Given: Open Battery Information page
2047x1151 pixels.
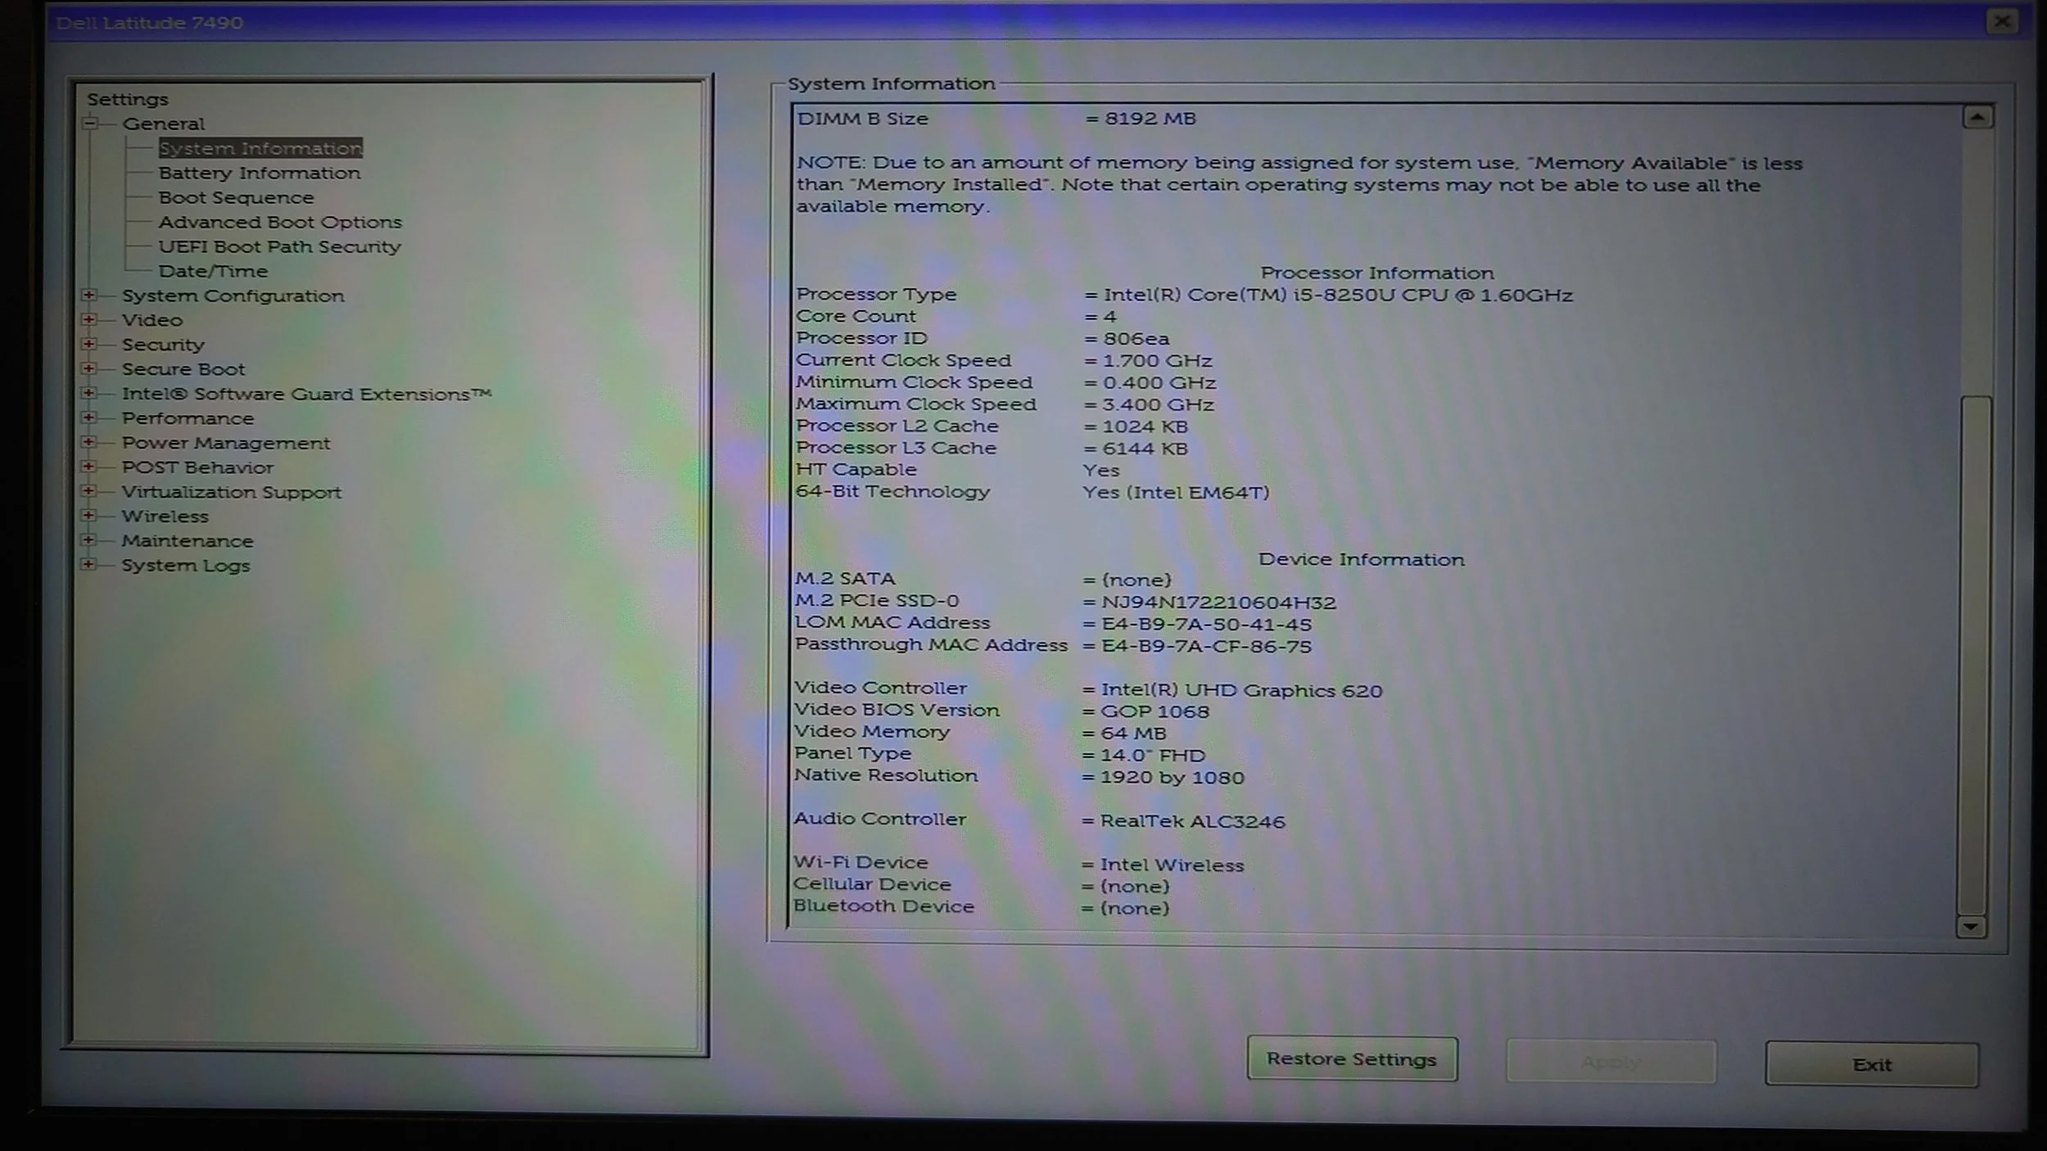Looking at the screenshot, I should (259, 173).
